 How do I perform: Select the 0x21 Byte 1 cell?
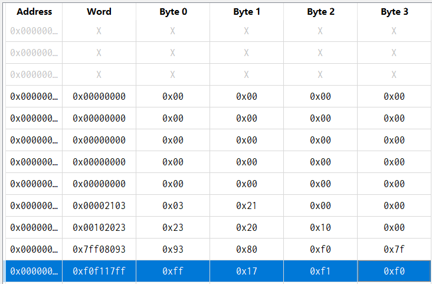[x=247, y=205]
